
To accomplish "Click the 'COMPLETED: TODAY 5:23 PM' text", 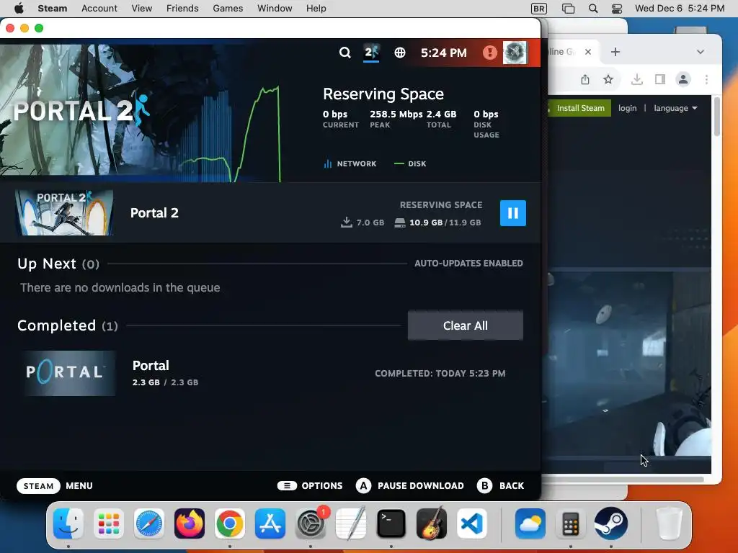I will point(440,374).
